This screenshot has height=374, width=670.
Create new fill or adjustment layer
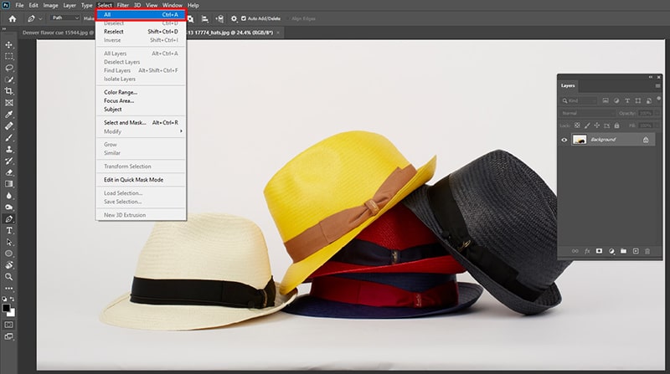click(611, 251)
